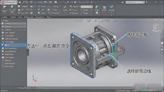The width and height of the screenshot is (164, 92).
Task: Click the pencil icon in title toolbar
Action: tap(68, 2)
